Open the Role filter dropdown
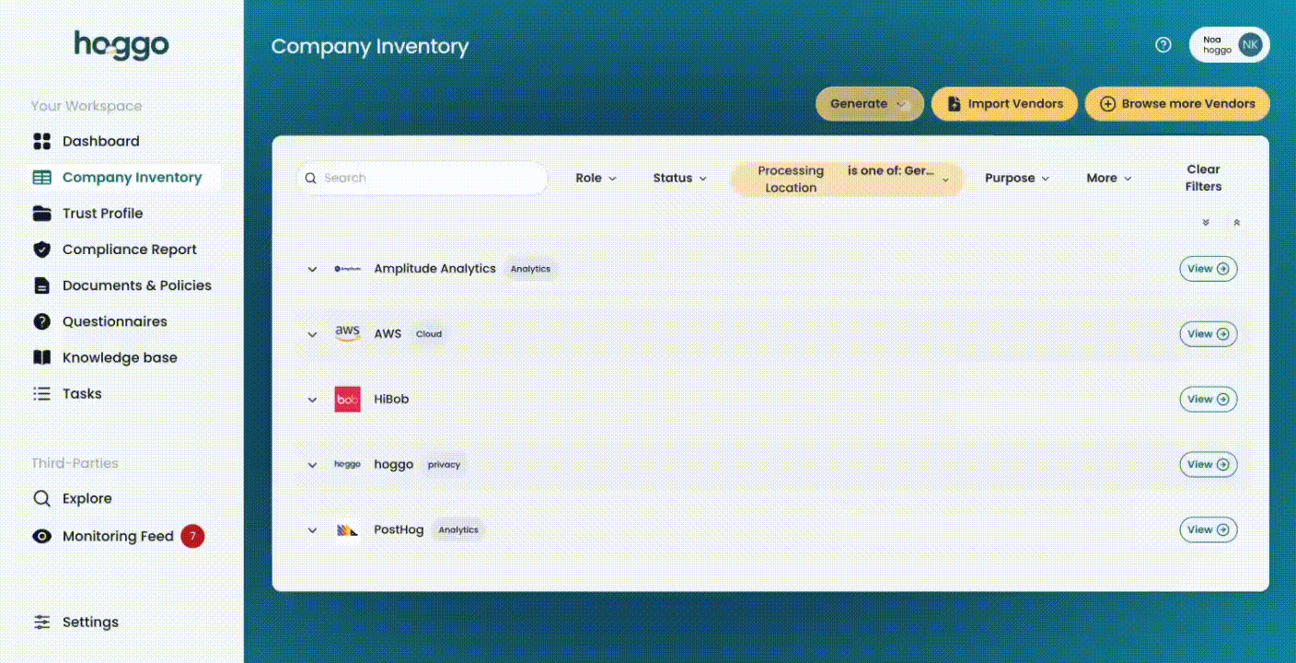The height and width of the screenshot is (663, 1296). [596, 178]
